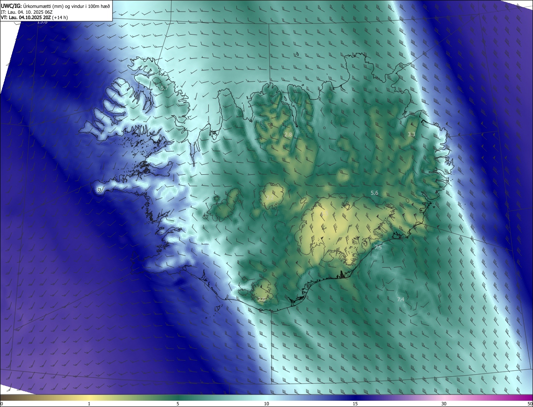The image size is (533, 407).
Task: Click the colorbar tick label '0'
Action: (2, 404)
